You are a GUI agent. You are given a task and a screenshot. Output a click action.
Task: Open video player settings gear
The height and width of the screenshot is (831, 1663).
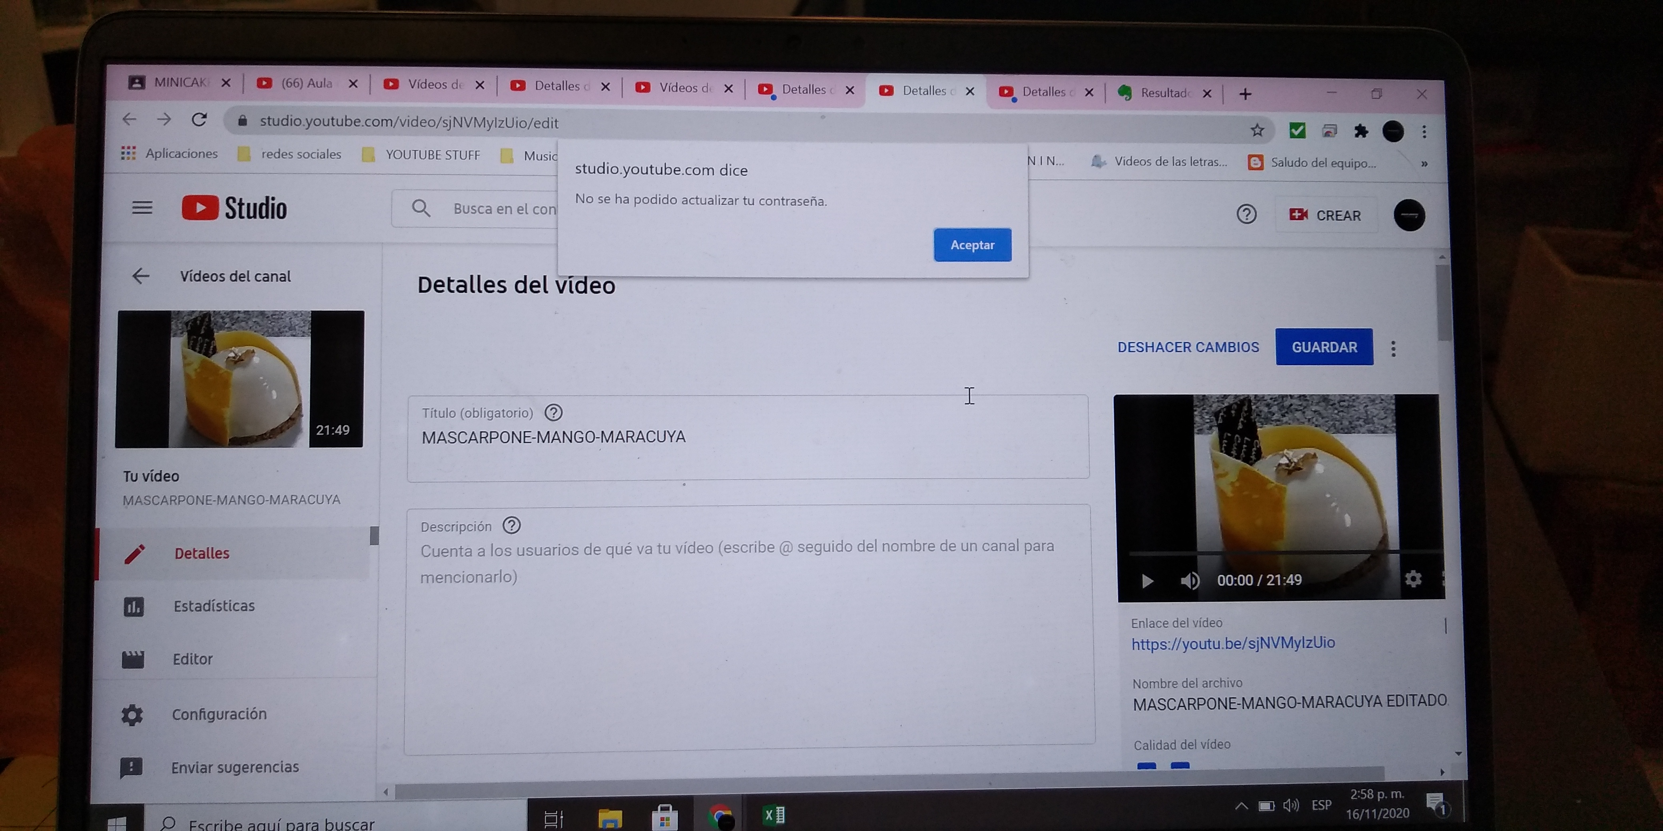click(x=1412, y=579)
